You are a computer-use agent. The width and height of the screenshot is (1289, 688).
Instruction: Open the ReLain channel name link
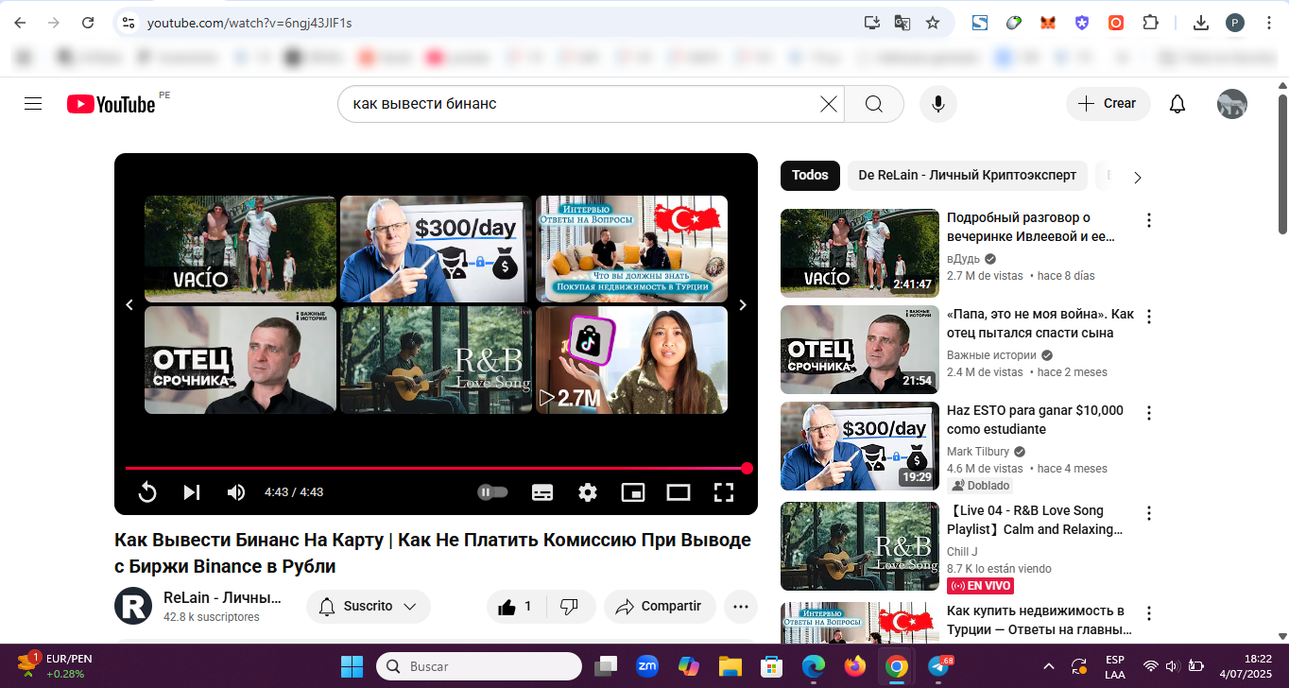pyautogui.click(x=222, y=597)
